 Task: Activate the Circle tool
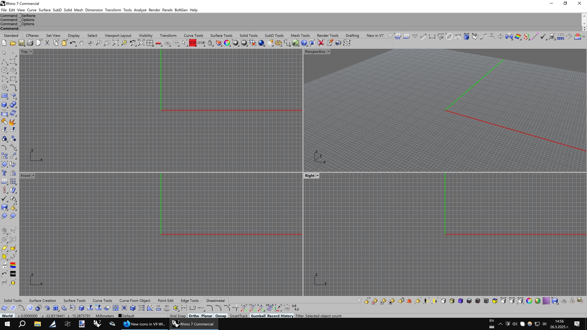pyautogui.click(x=4, y=70)
